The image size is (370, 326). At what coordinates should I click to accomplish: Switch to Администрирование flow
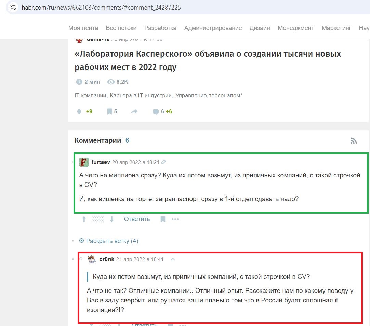pyautogui.click(x=213, y=28)
